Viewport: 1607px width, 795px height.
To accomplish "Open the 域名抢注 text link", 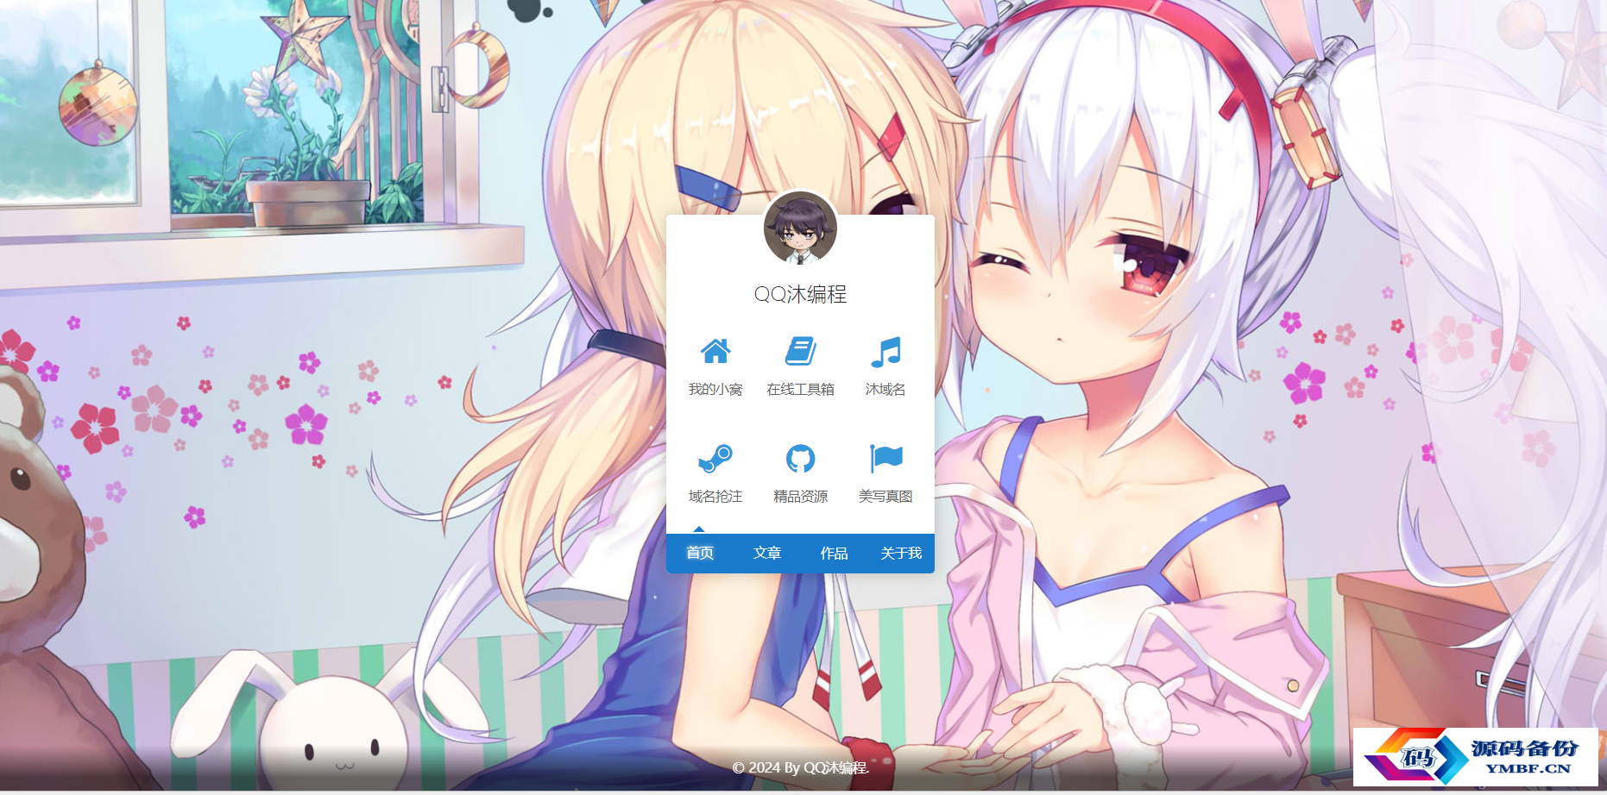I will (715, 497).
